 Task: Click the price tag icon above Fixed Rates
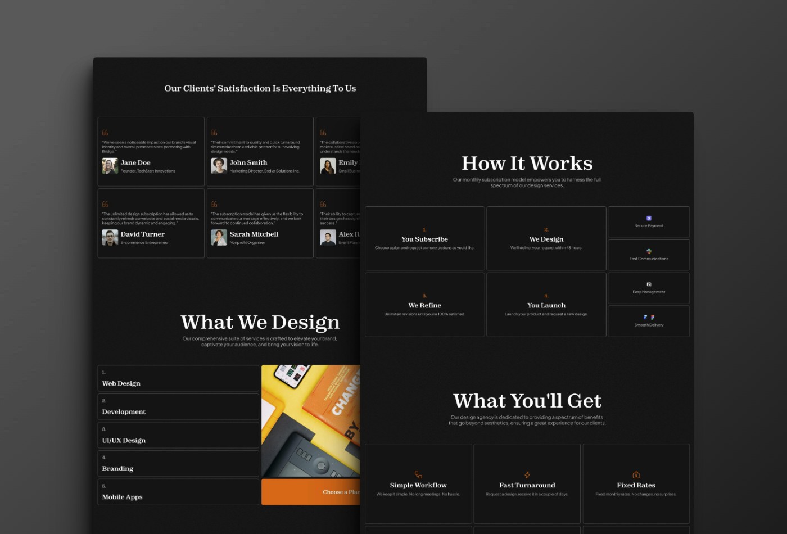click(x=636, y=474)
